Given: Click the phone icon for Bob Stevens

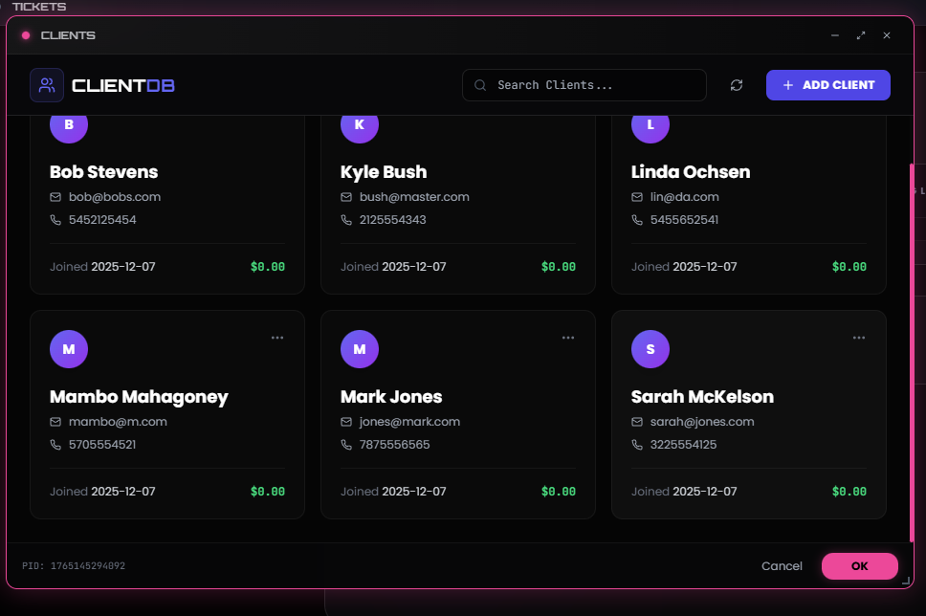Looking at the screenshot, I should (55, 220).
